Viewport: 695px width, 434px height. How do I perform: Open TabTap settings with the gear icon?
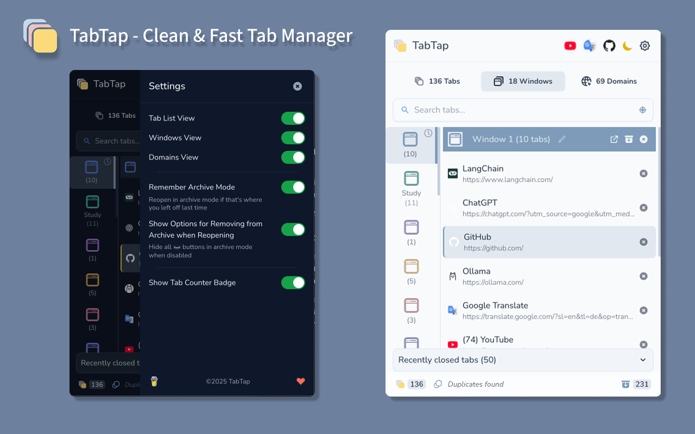point(645,46)
